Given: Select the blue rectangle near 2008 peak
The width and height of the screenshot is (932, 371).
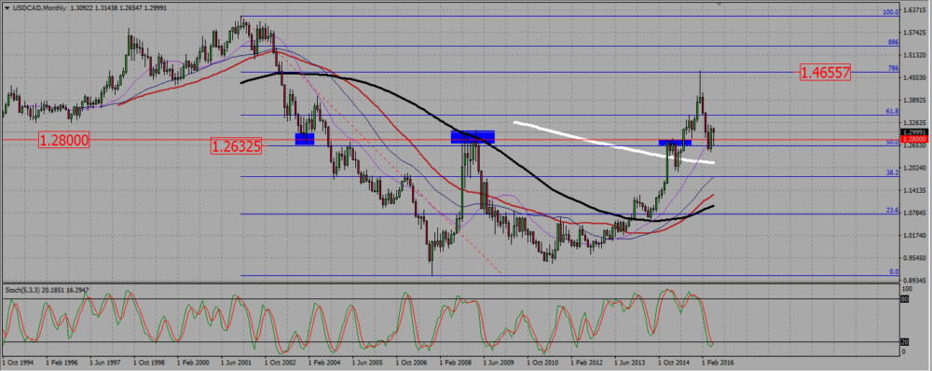Looking at the screenshot, I should tap(473, 137).
